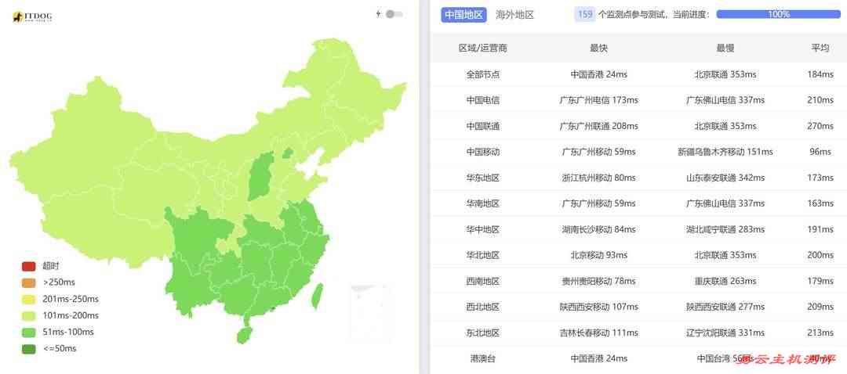
Task: Click the 中国联通 row label
Action: 483,126
